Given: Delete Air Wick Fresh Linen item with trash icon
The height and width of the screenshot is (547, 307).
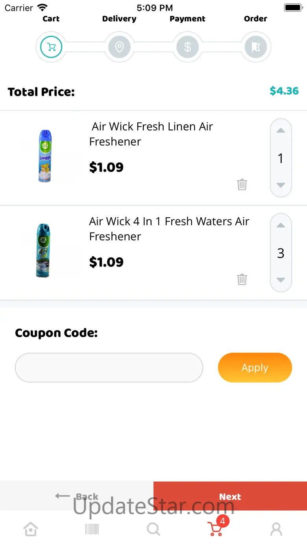Looking at the screenshot, I should (x=242, y=184).
